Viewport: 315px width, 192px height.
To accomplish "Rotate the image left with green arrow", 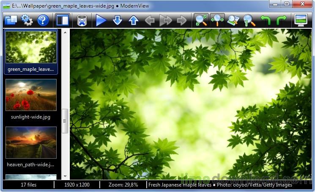I will point(266,20).
